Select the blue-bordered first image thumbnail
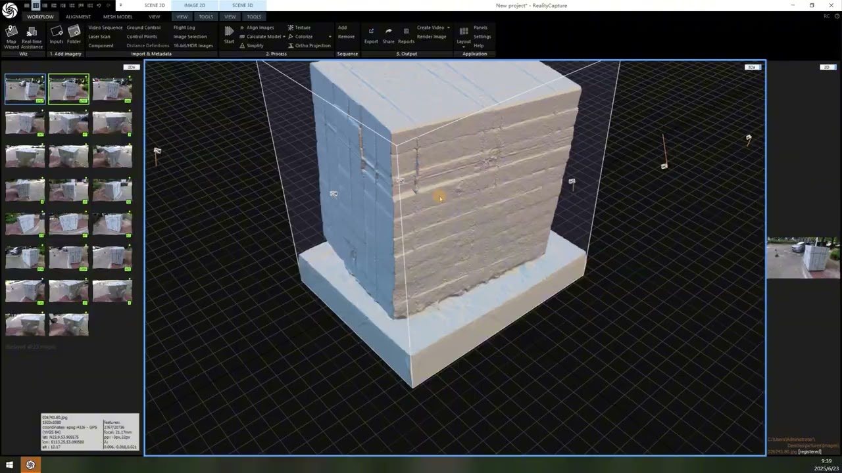Screen dimensions: 842x473 25,89
